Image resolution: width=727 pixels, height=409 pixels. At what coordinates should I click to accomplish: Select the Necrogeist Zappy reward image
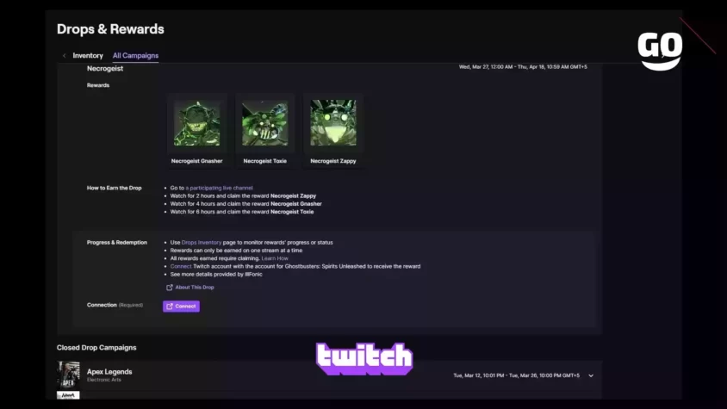[x=332, y=123]
